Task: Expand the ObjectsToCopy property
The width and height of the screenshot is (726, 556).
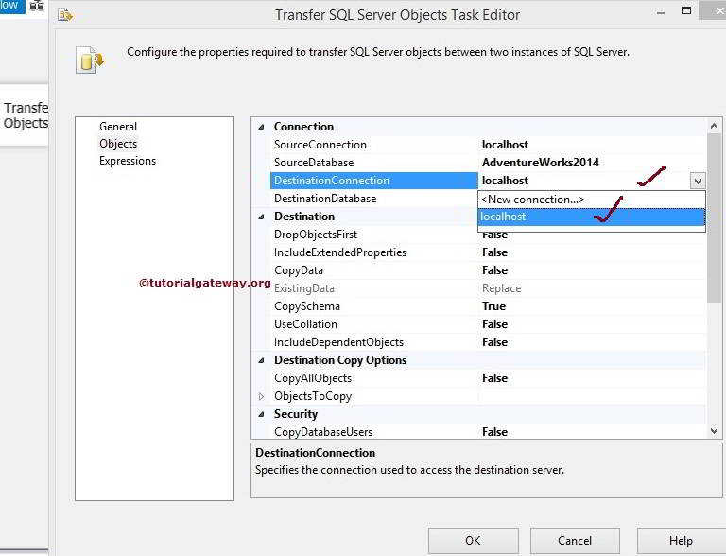Action: tap(261, 396)
